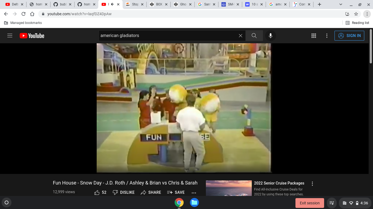Click the page vertical scrollbar
The height and width of the screenshot is (209, 373).
pos(371,46)
